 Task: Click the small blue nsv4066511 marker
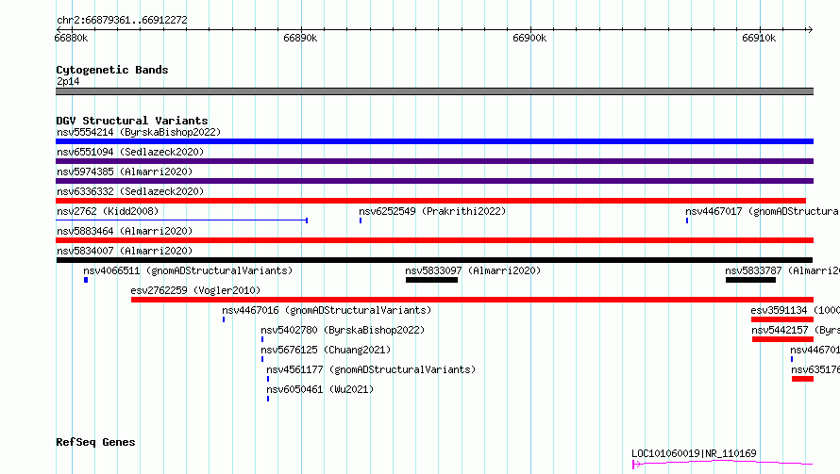tap(86, 280)
